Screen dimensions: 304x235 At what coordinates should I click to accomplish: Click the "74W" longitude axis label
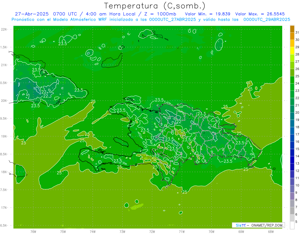[93, 232]
